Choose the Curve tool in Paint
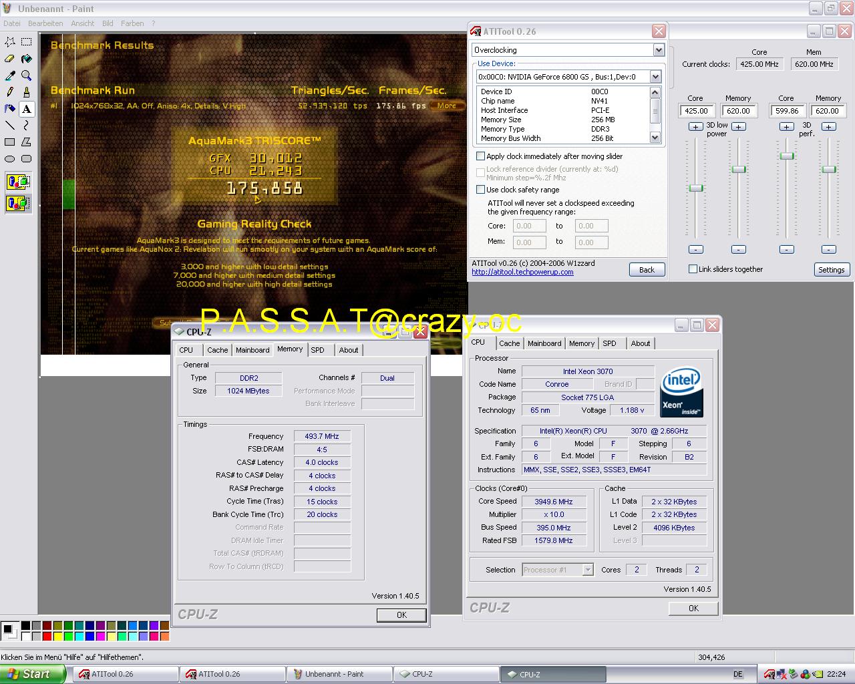The width and height of the screenshot is (855, 684). click(27, 126)
